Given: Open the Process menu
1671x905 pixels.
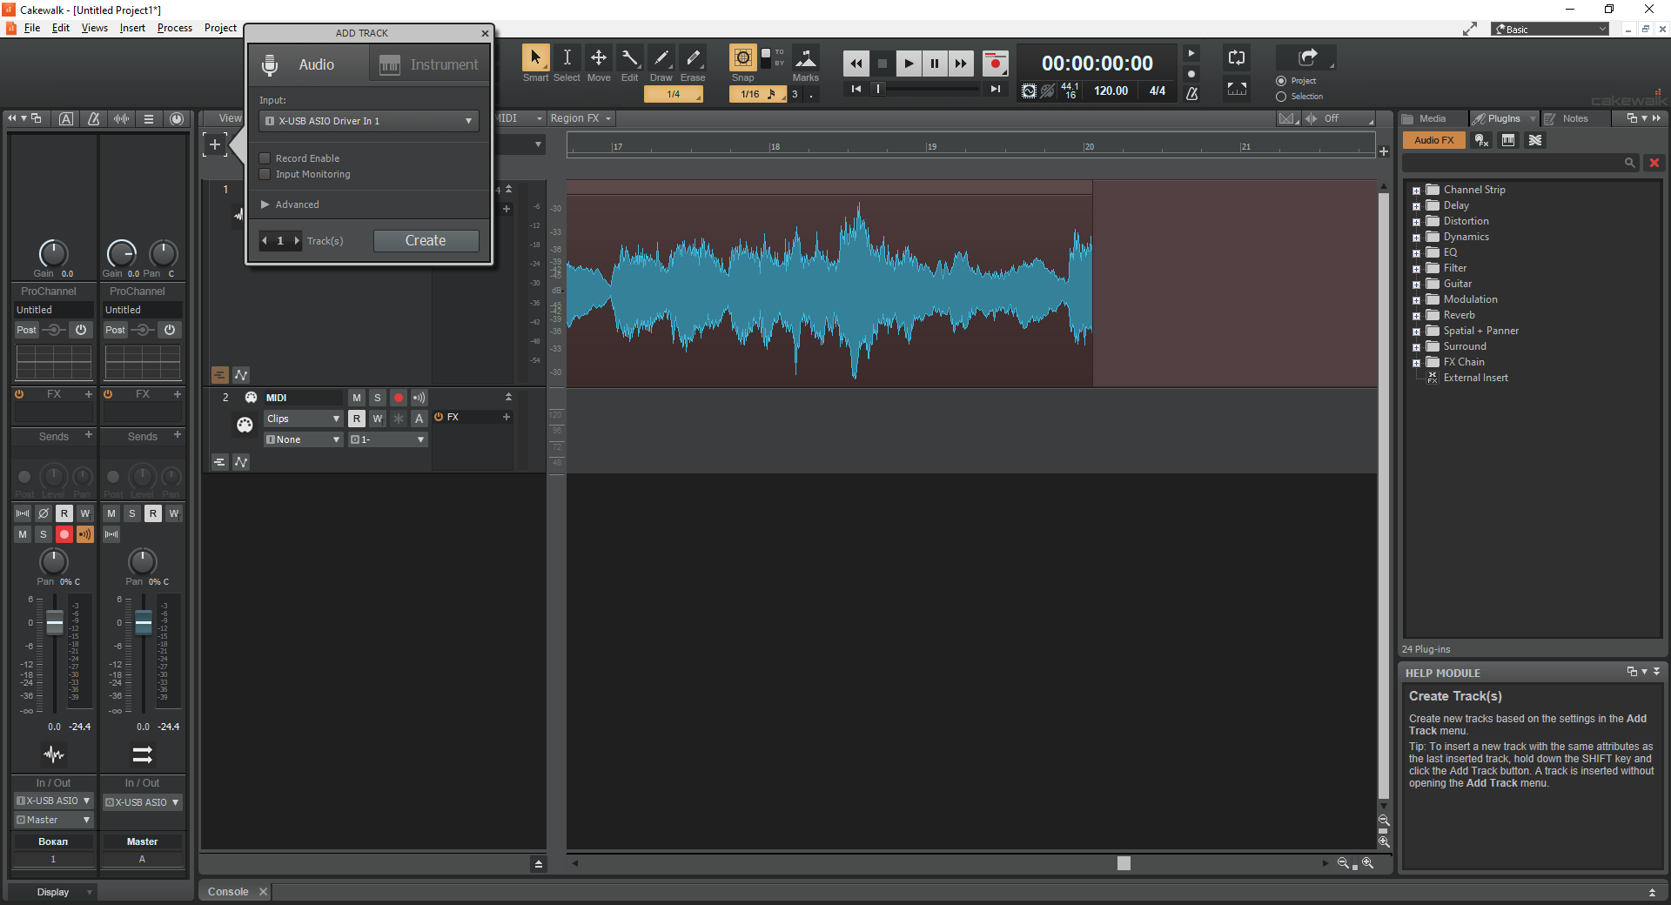Looking at the screenshot, I should [x=174, y=28].
